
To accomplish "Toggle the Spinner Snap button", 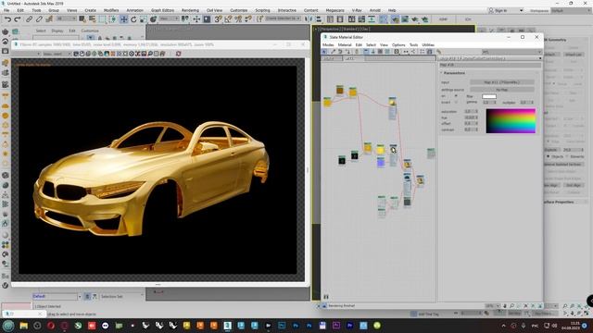I will pos(248,19).
